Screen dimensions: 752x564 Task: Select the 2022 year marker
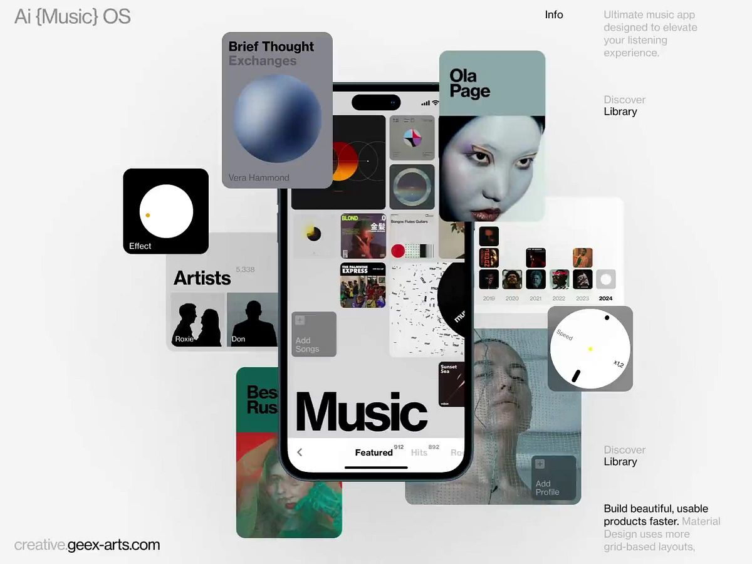[x=559, y=298]
